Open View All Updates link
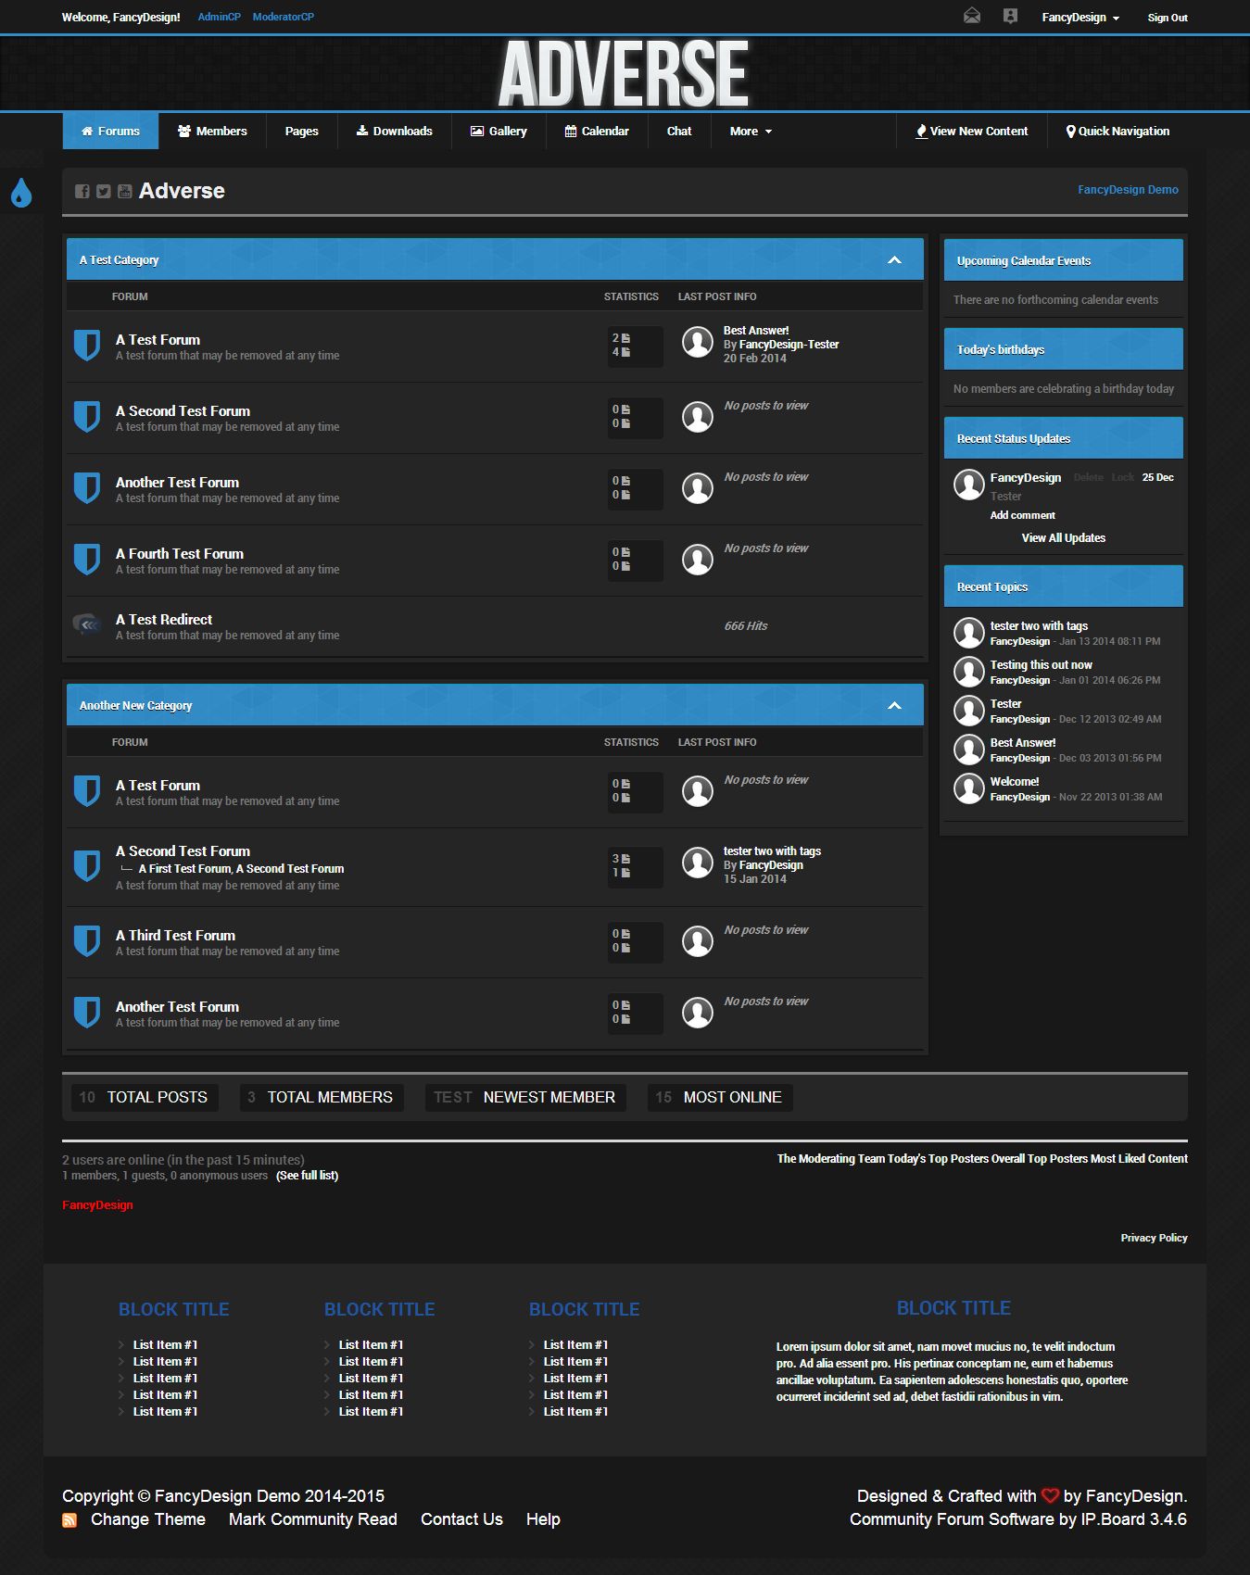Image resolution: width=1250 pixels, height=1575 pixels. tap(1063, 538)
